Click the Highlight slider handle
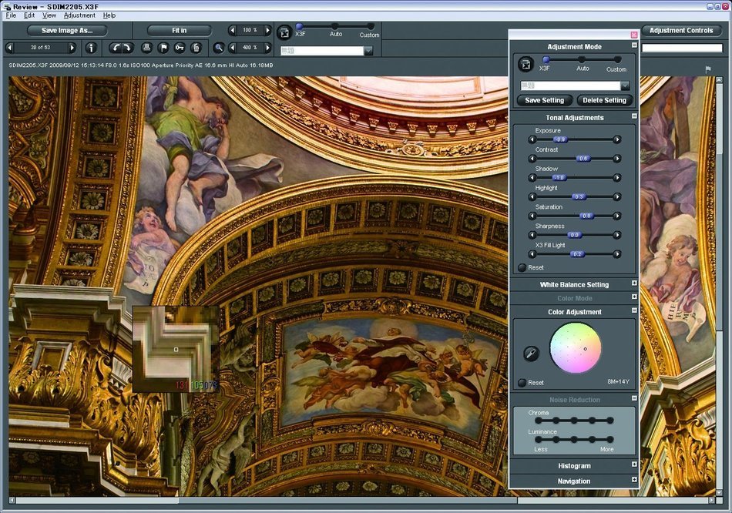 tap(579, 197)
